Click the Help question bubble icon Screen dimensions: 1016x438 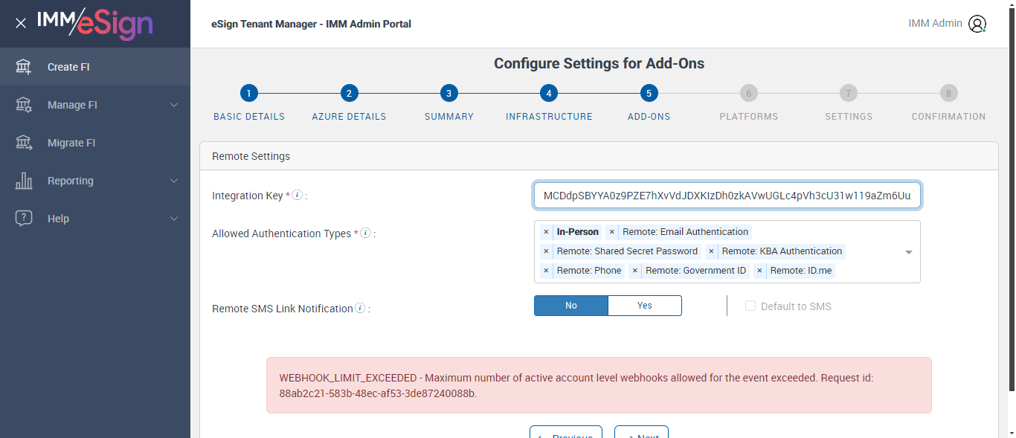24,219
